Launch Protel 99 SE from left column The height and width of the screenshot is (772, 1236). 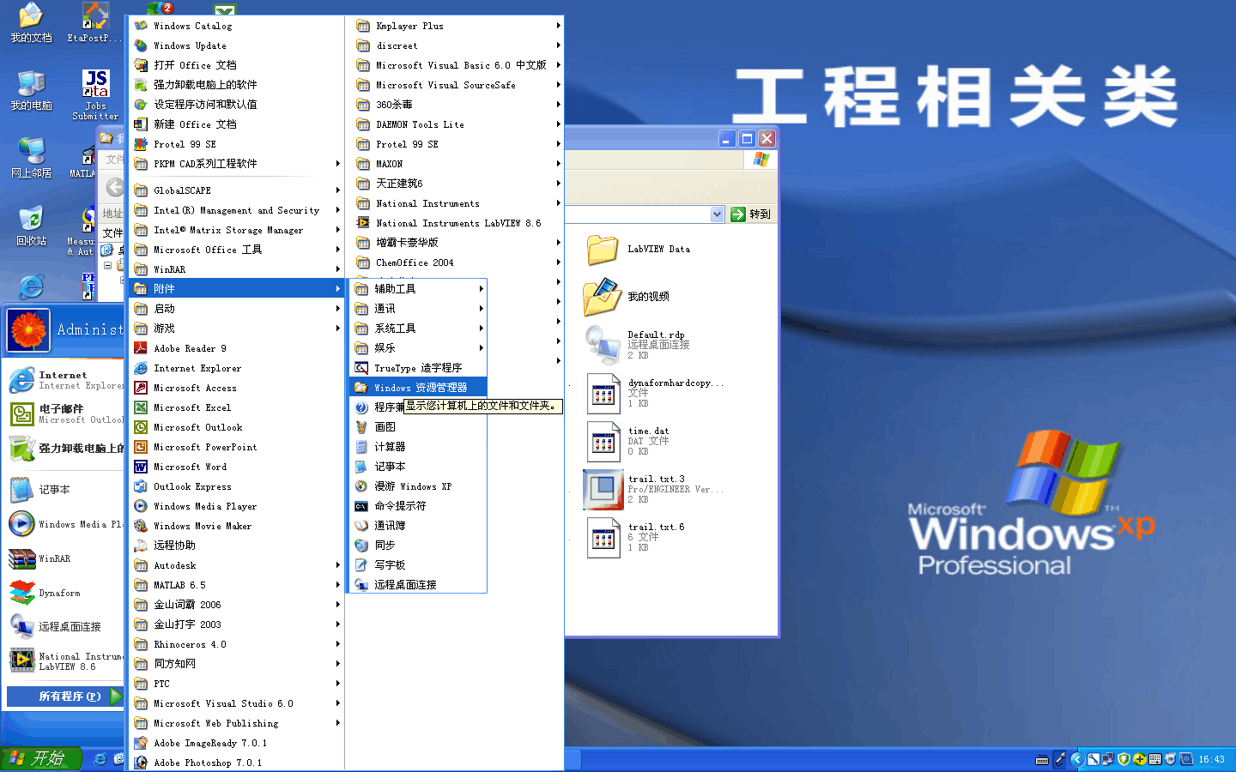pyautogui.click(x=237, y=144)
